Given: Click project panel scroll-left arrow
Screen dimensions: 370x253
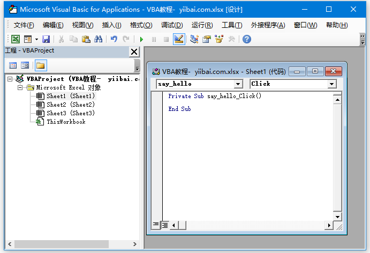Looking at the screenshot, I should 10,244.
